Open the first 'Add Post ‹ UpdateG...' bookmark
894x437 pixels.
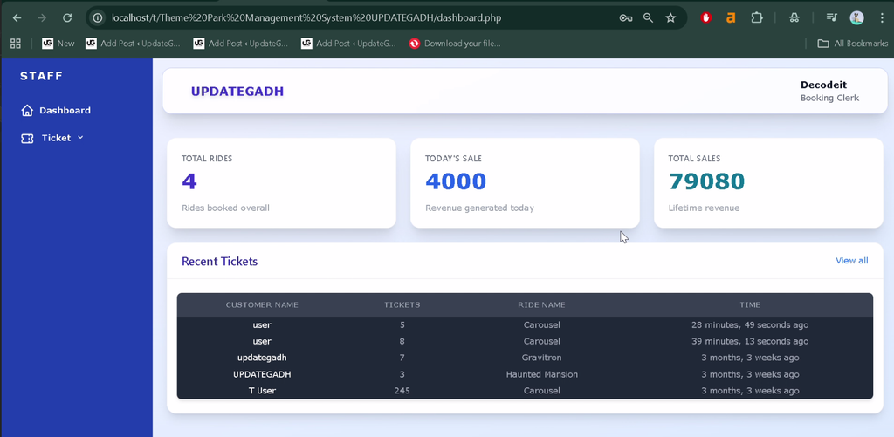133,44
